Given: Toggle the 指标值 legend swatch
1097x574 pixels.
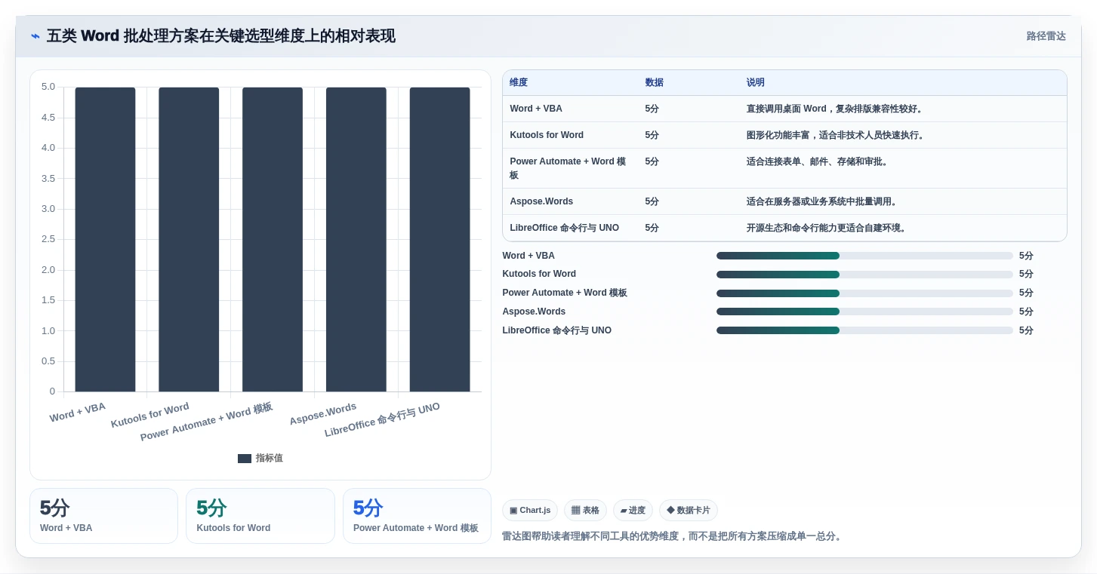Looking at the screenshot, I should pos(244,459).
